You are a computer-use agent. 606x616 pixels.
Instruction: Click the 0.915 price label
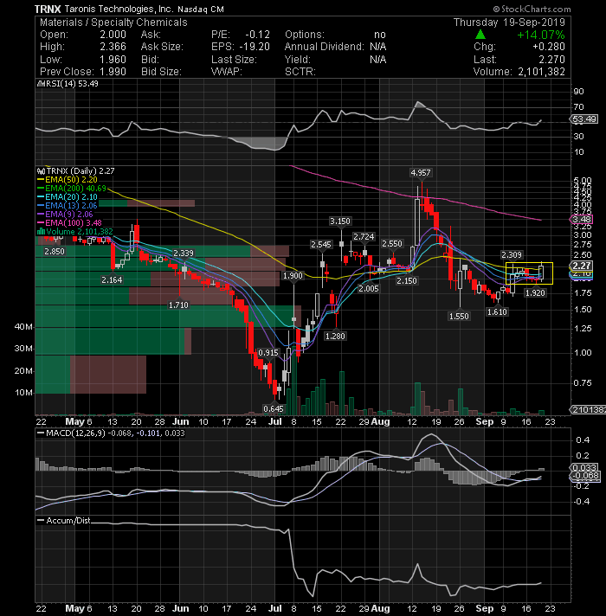coord(268,353)
